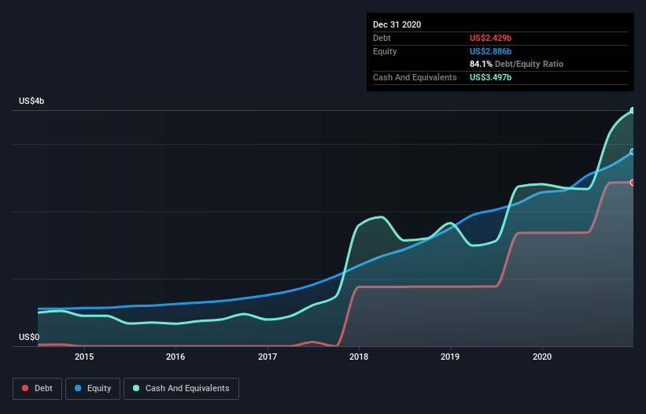
Task: Click the Cash value US$3.497b
Action: [490, 77]
